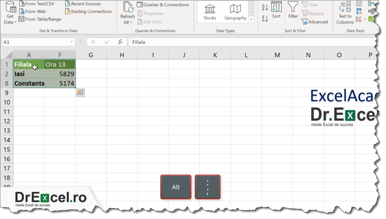Open the Quick Analysis smart tag
Image resolution: width=386 pixels, height=219 pixels.
point(80,93)
